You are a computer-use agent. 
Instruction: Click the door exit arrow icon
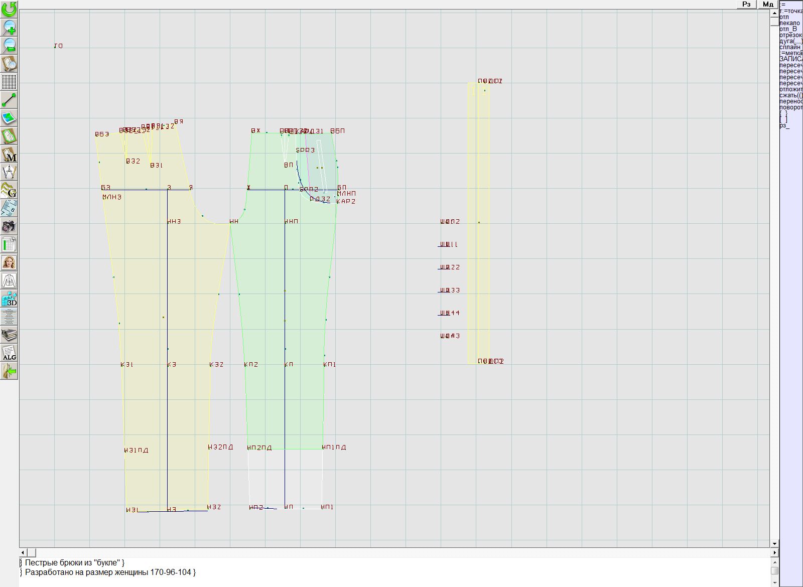pyautogui.click(x=9, y=371)
